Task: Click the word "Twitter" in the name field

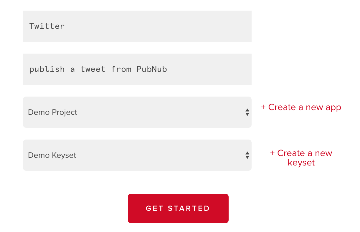Action: tap(47, 26)
